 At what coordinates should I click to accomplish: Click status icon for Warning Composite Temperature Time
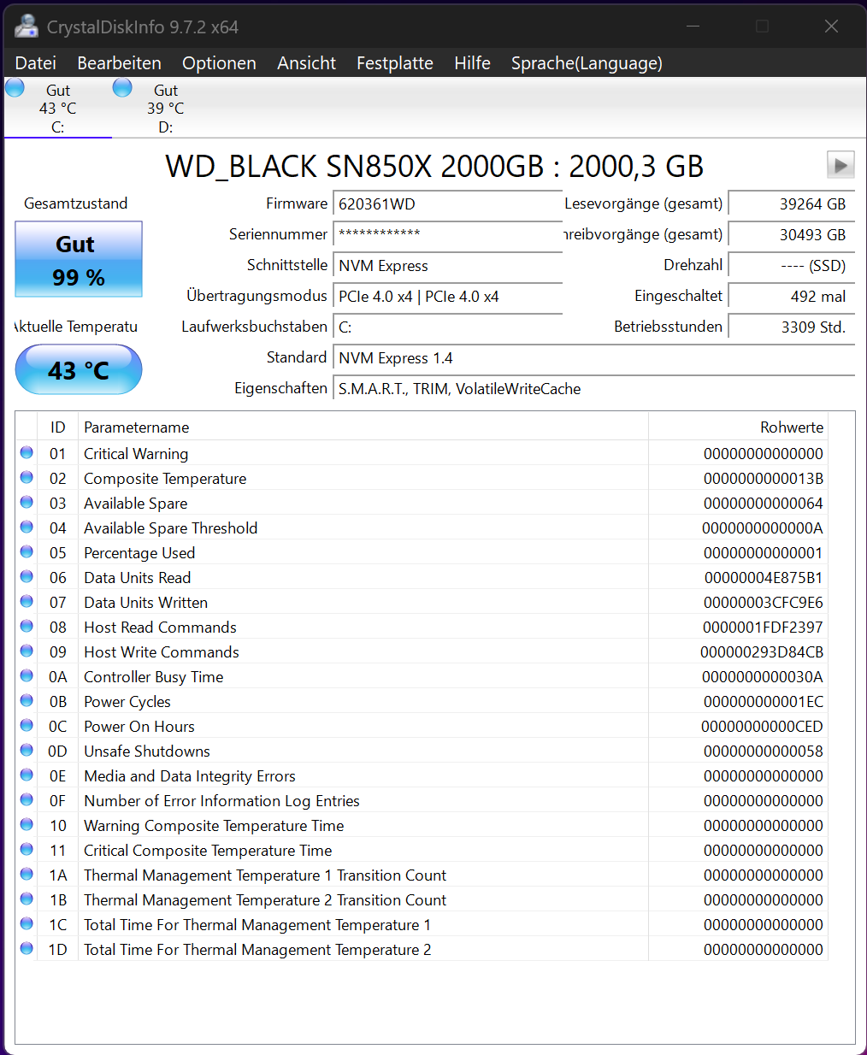(x=27, y=824)
